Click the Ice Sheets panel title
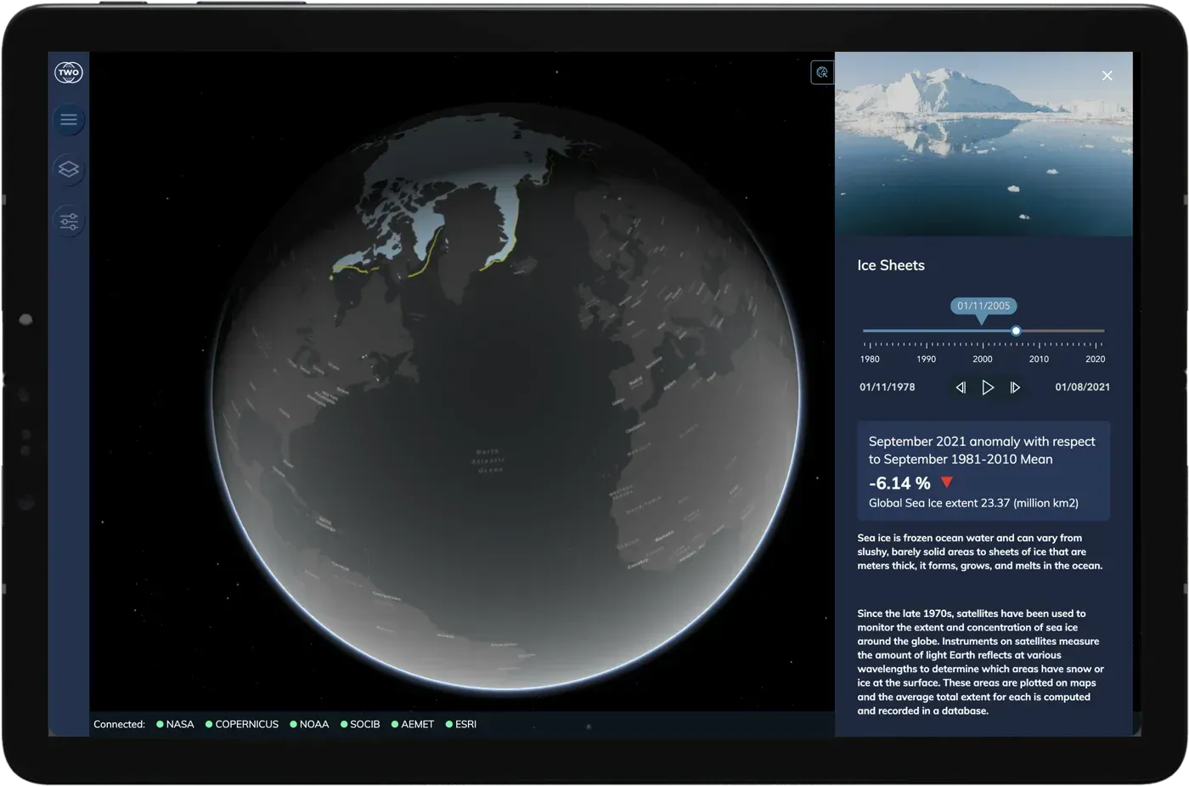 click(891, 265)
